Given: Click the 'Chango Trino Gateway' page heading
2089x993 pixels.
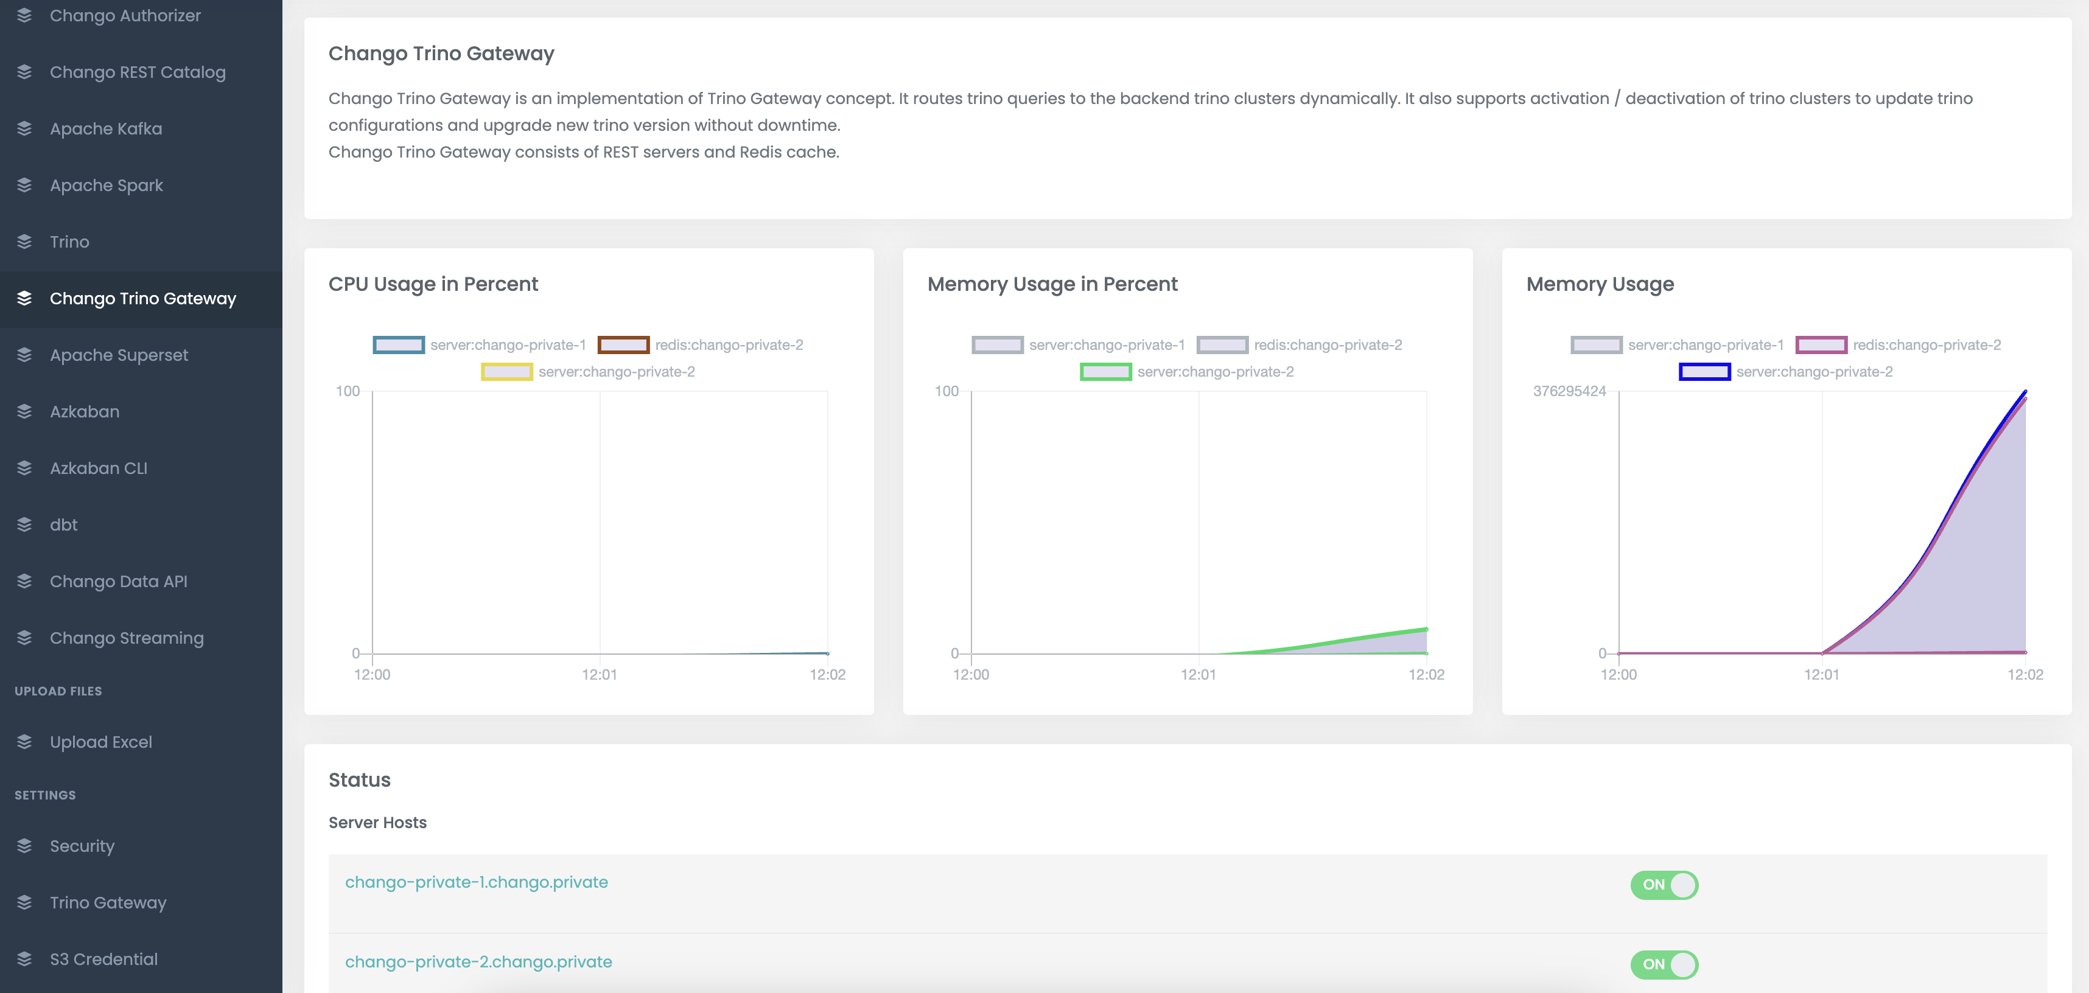Looking at the screenshot, I should coord(441,54).
